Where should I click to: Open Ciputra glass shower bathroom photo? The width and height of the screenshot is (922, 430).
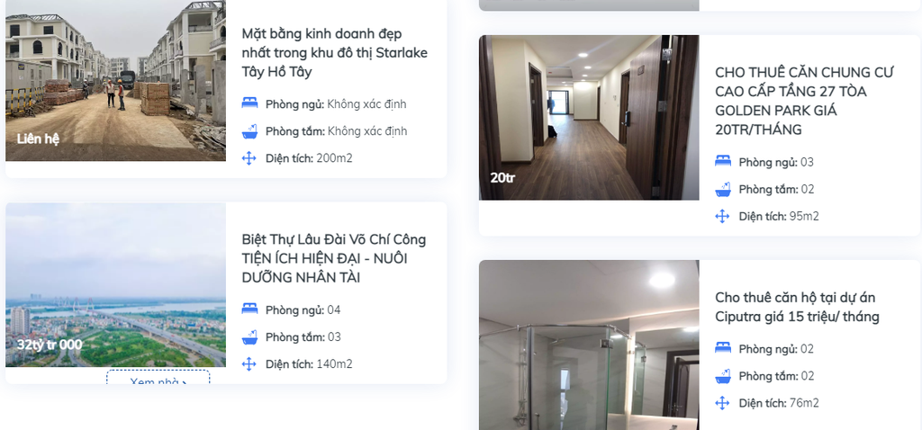[589, 345]
